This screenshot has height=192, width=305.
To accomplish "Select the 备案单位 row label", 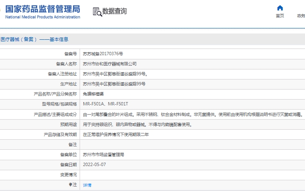I will [x=68, y=154].
